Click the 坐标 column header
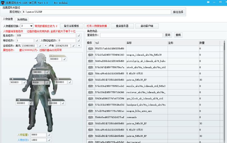The image size is (227, 143). click(x=183, y=43)
